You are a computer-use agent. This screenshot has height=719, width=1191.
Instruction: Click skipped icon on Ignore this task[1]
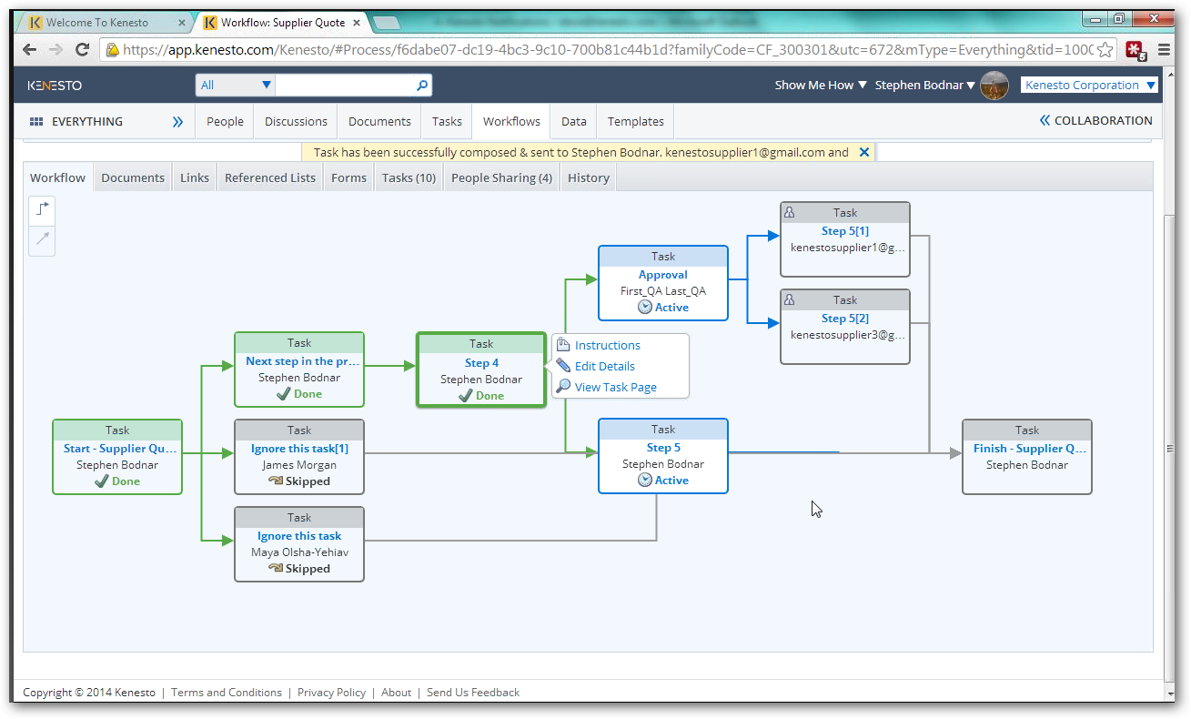pyautogui.click(x=276, y=481)
